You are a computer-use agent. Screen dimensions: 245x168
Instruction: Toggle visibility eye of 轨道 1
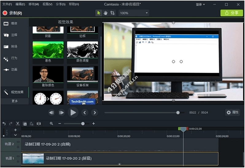click(18, 156)
